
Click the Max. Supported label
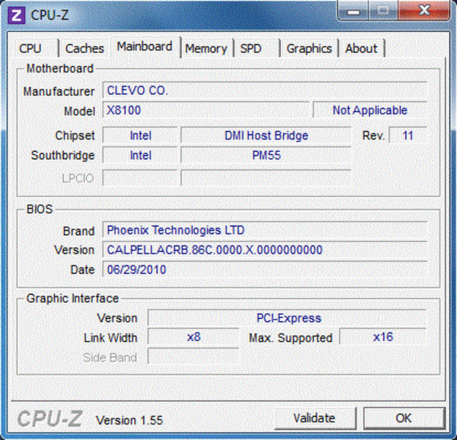(290, 338)
